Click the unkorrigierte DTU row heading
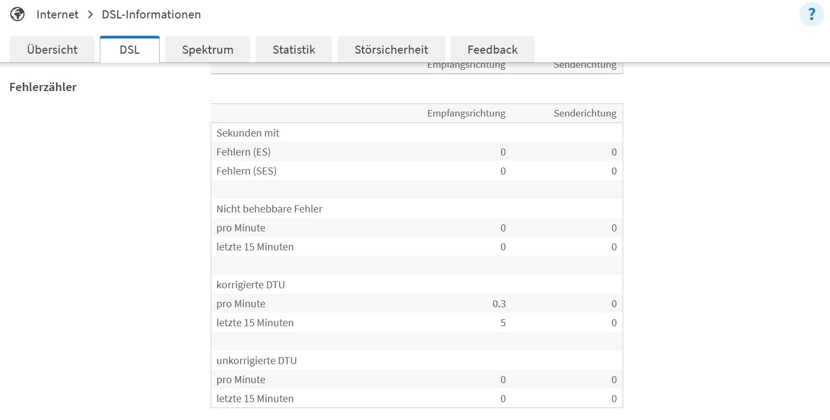Viewport: 830px width, 420px height. coord(256,360)
